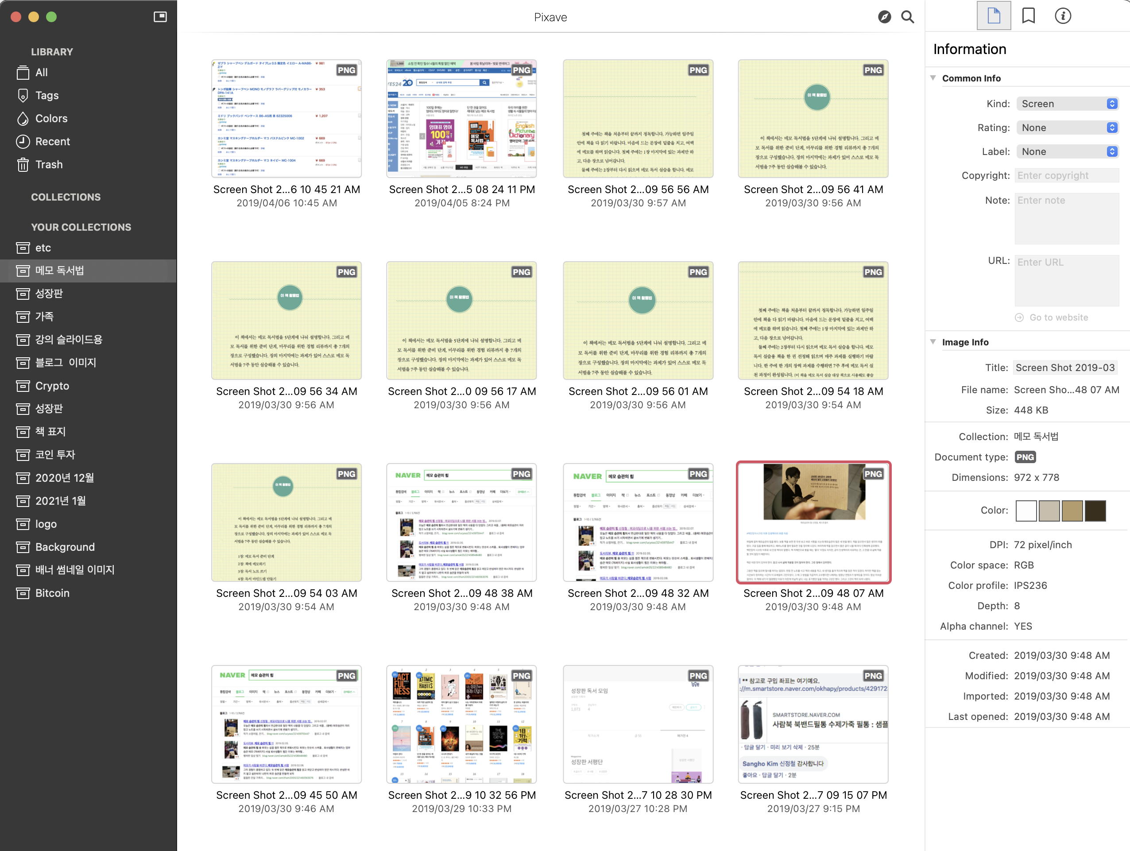Screen dimensions: 1130x851
Task: Collapse the Common Info section
Action: (x=933, y=78)
